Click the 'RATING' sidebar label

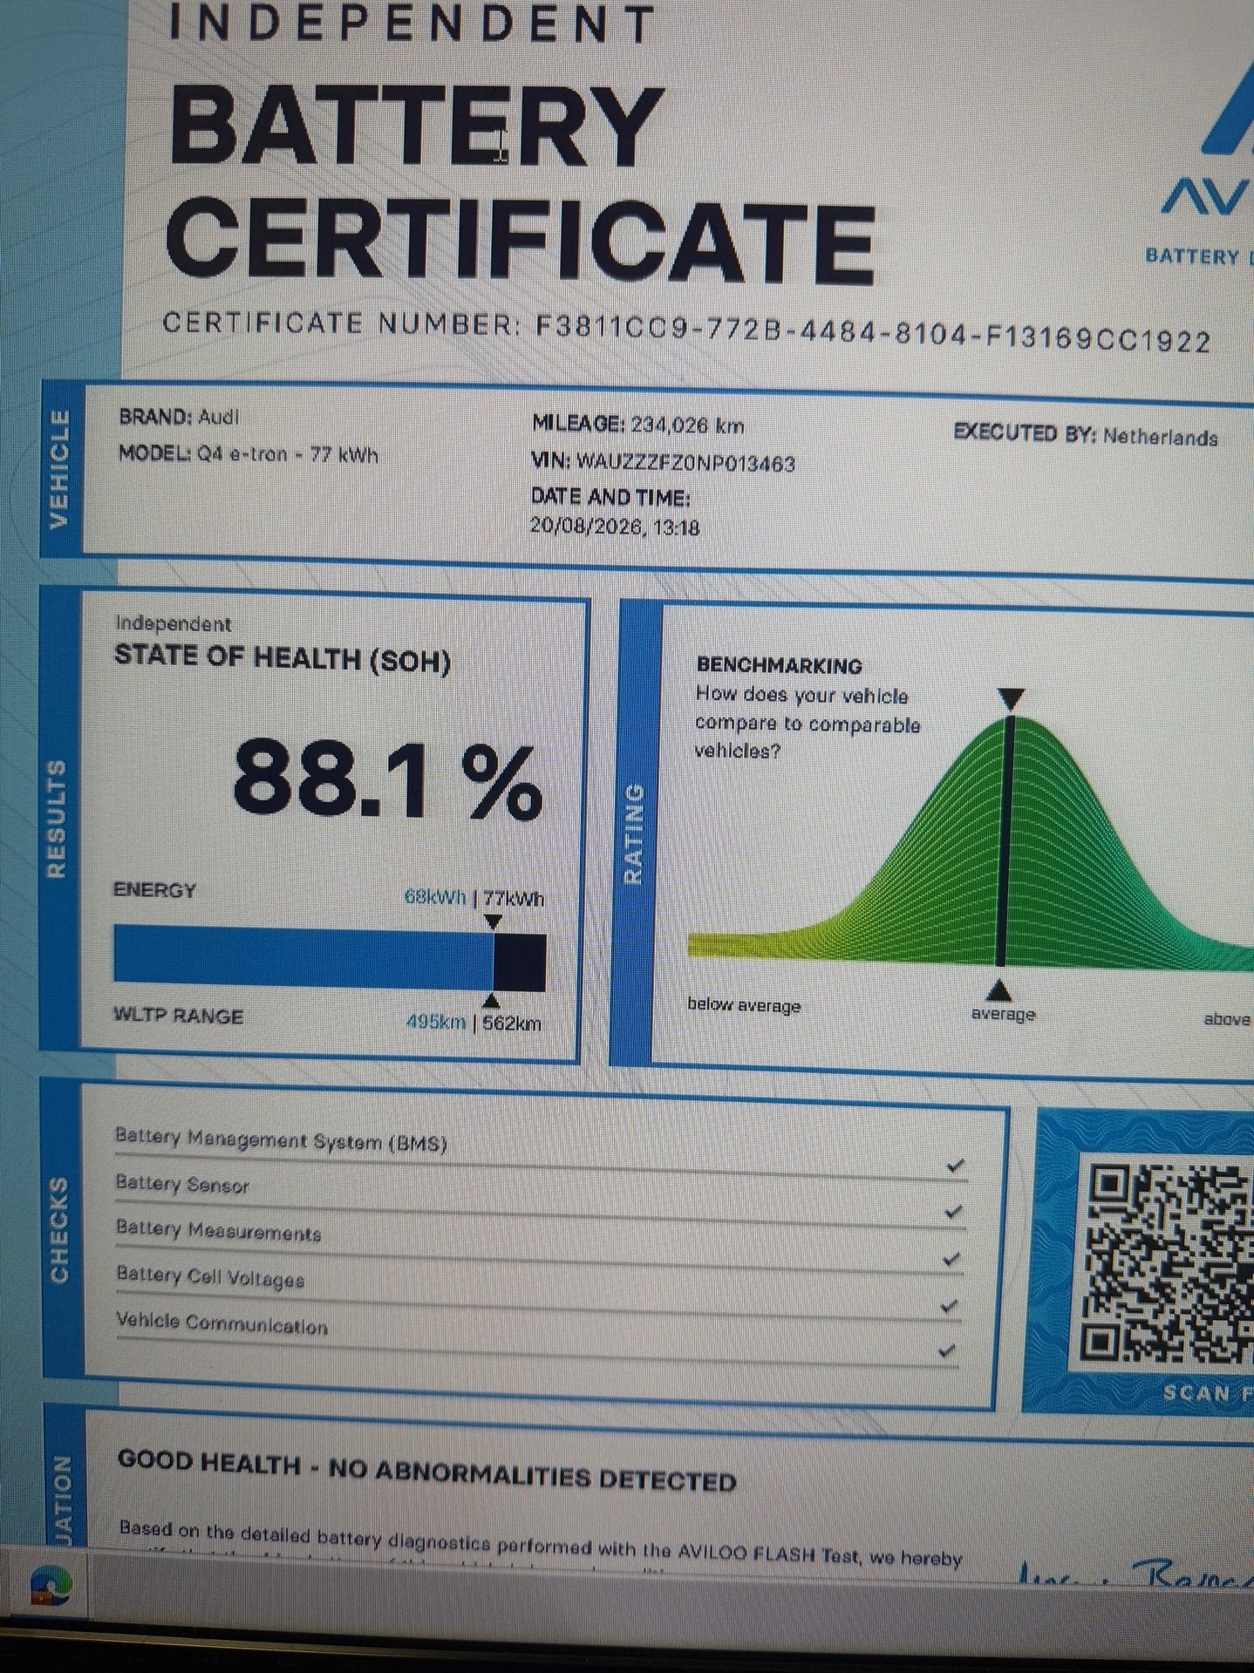(x=634, y=834)
